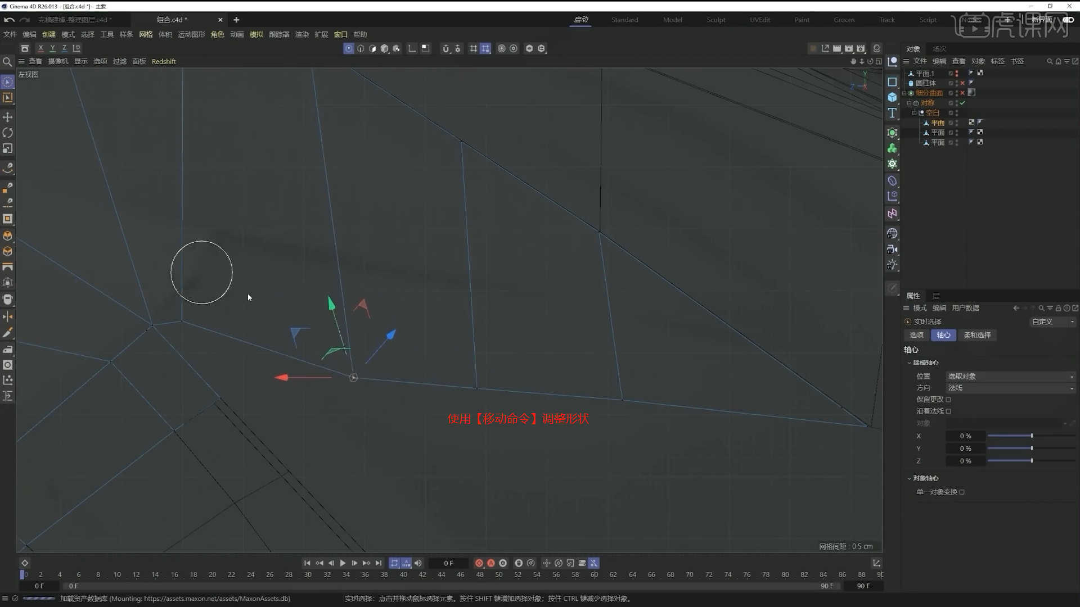Image resolution: width=1080 pixels, height=607 pixels.
Task: Tick the 保留更改 checkbox
Action: pyautogui.click(x=948, y=400)
